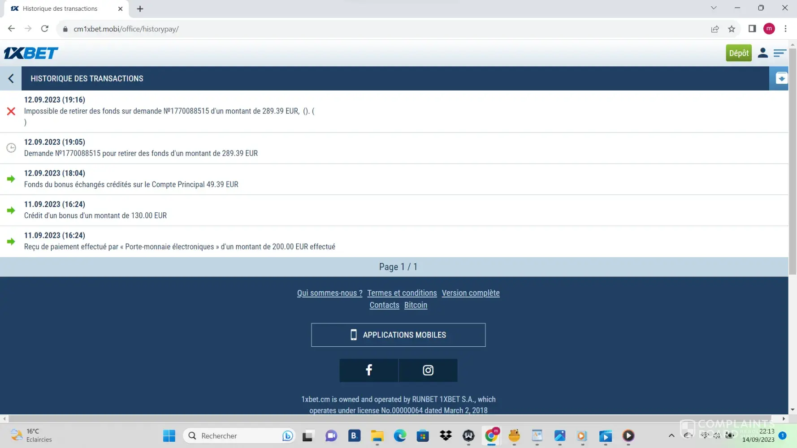Open the hamburger menu next to profile
Image resolution: width=797 pixels, height=448 pixels.
(x=780, y=53)
